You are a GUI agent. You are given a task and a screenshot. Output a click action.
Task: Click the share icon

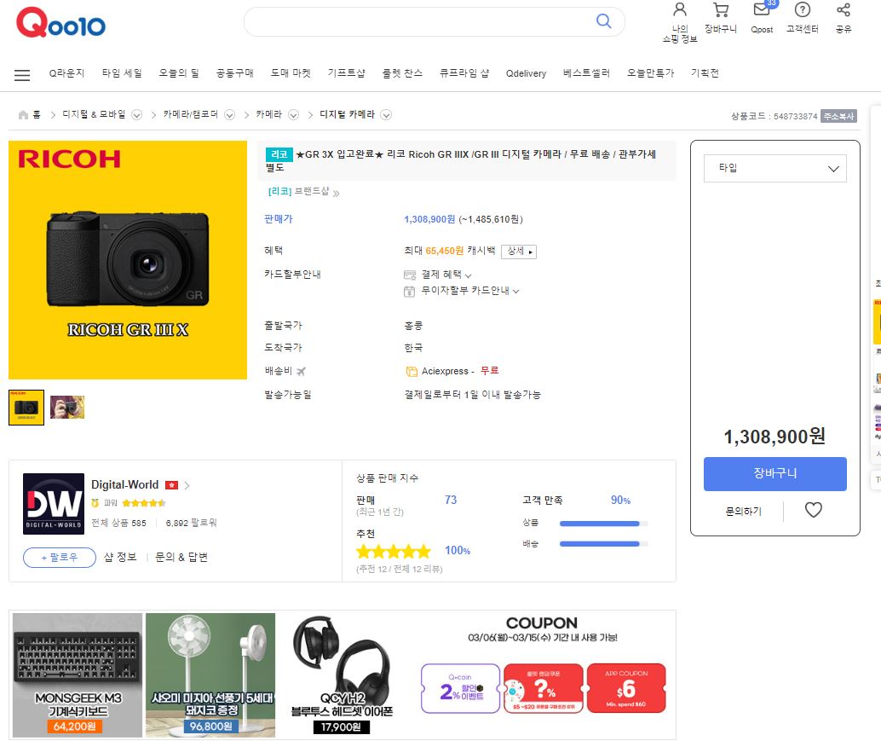(844, 9)
